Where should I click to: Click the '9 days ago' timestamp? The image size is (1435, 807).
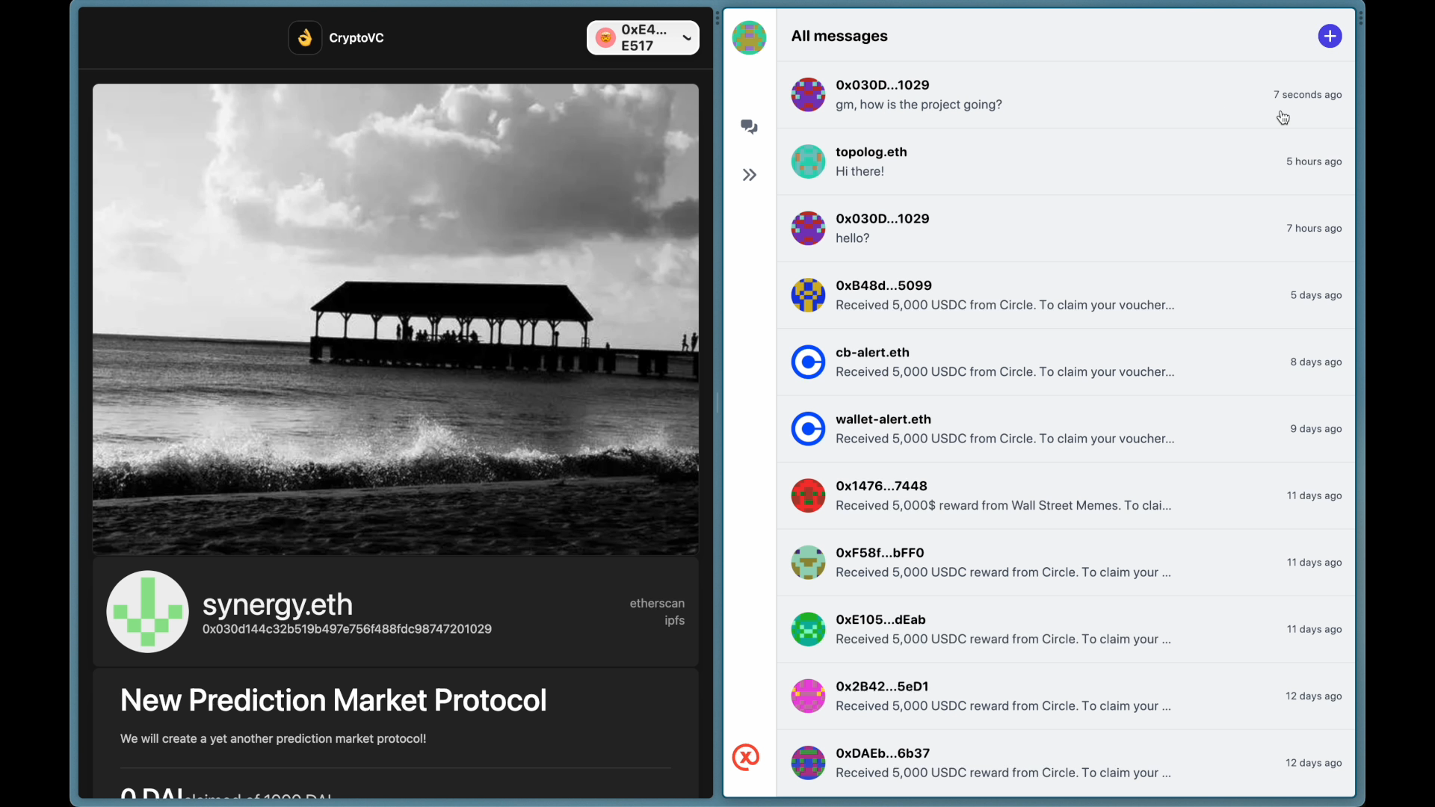pyautogui.click(x=1315, y=429)
